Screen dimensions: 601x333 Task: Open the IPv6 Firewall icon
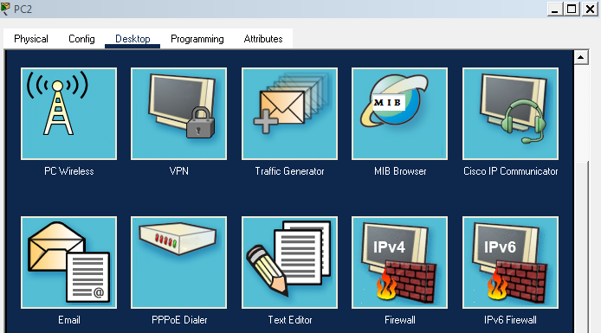pyautogui.click(x=510, y=263)
